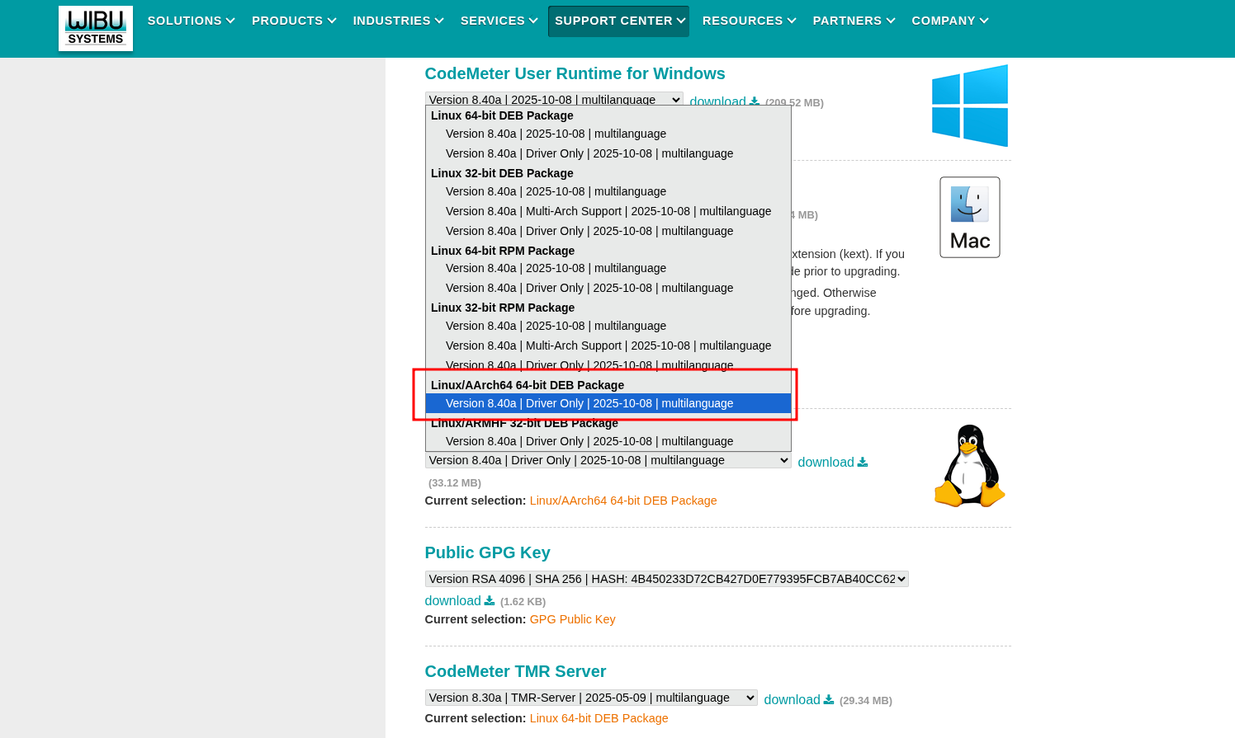The height and width of the screenshot is (738, 1235).
Task: Download the Linux AArch64 DEB package
Action: [x=832, y=463]
